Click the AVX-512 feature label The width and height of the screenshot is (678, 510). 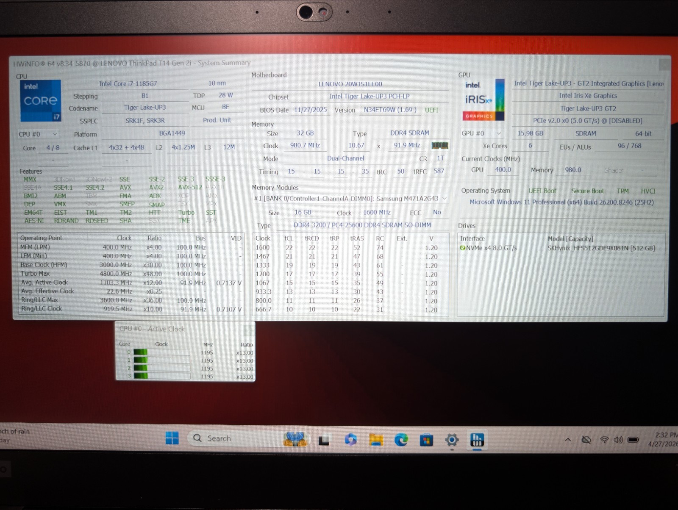[190, 187]
